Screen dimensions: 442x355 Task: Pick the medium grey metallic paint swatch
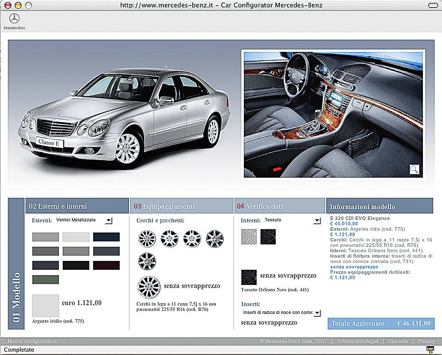pyautogui.click(x=46, y=237)
